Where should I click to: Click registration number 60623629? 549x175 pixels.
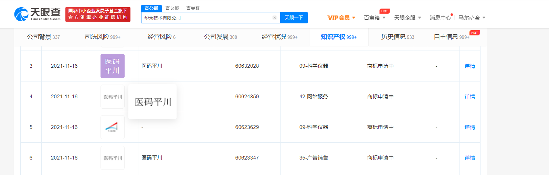pos(247,127)
